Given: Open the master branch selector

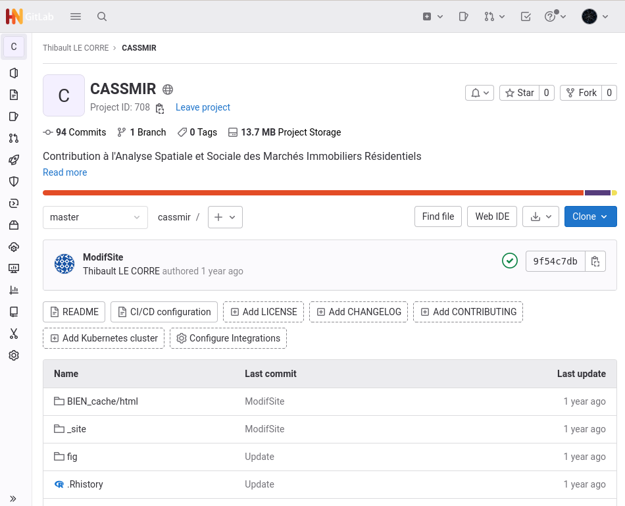Looking at the screenshot, I should point(95,217).
